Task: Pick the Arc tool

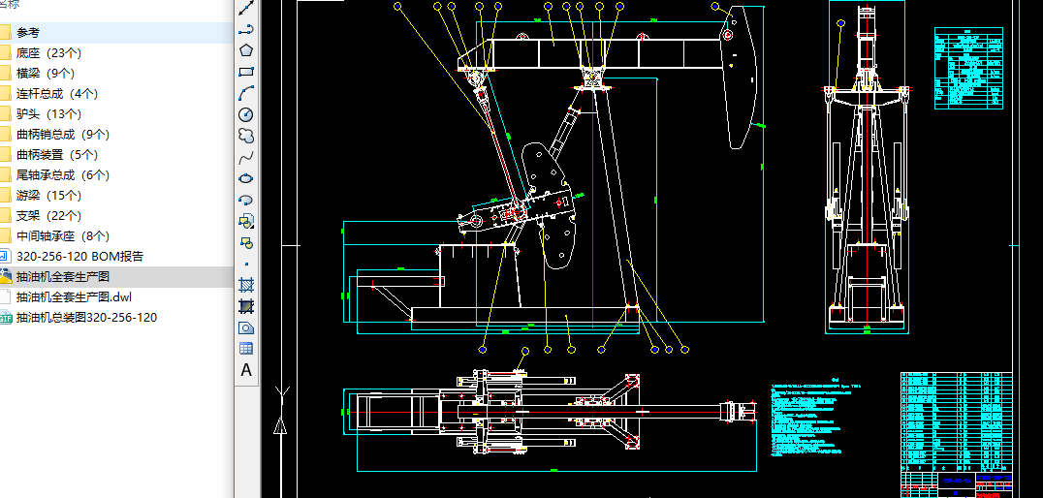Action: click(x=246, y=93)
